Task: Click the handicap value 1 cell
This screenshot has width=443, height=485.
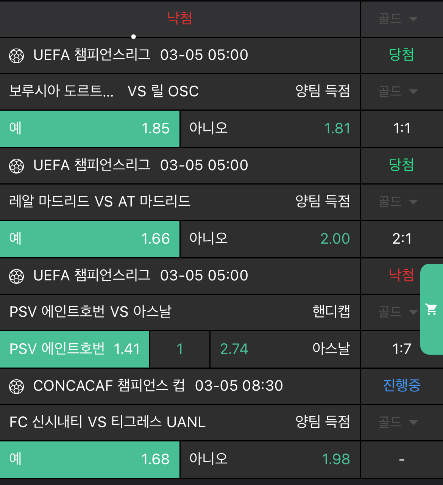Action: tap(180, 349)
